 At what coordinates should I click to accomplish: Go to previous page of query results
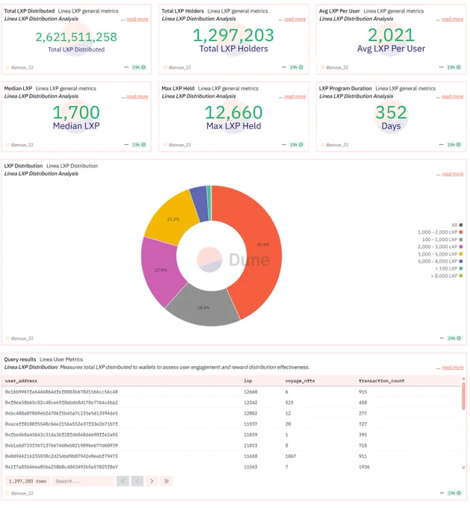tap(137, 481)
